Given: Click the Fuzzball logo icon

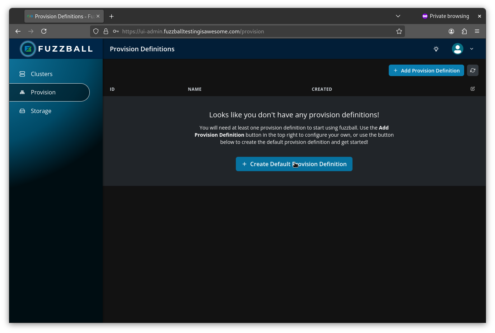Looking at the screenshot, I should tap(28, 49).
